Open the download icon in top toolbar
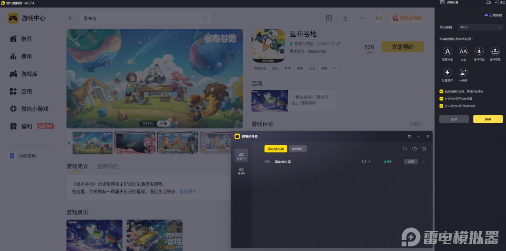 point(345,18)
